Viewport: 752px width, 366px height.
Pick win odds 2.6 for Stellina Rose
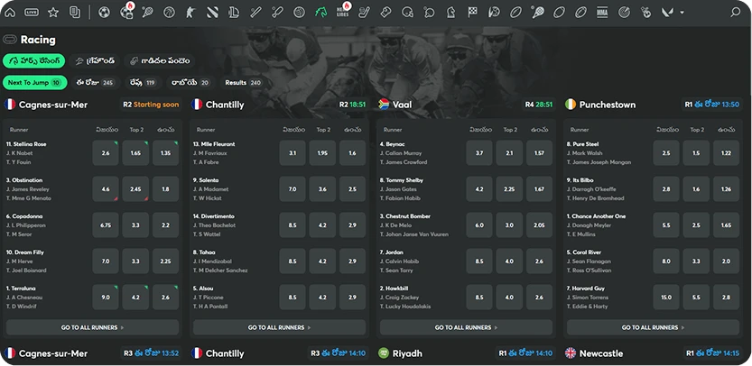106,153
